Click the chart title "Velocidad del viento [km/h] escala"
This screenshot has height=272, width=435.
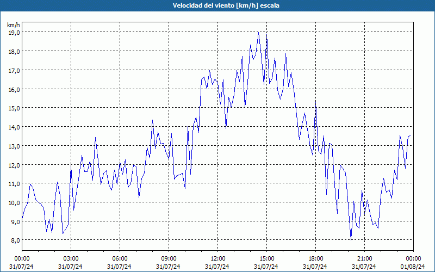(x=226, y=5)
